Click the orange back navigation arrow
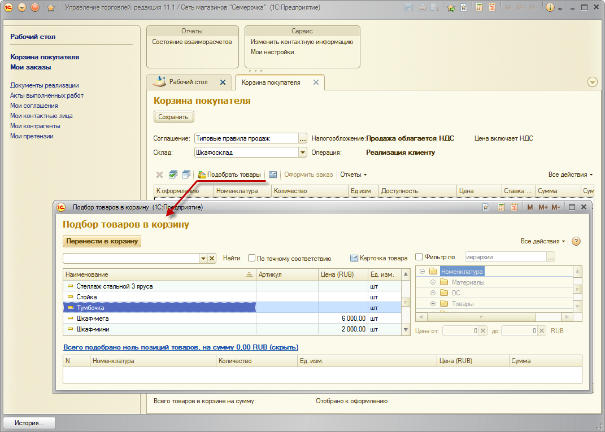The width and height of the screenshot is (605, 432). [22, 7]
